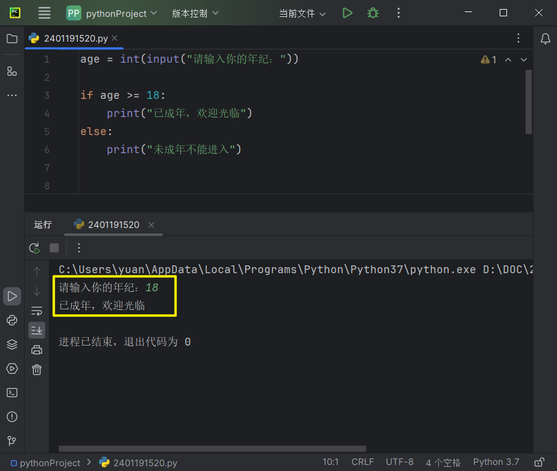This screenshot has width=557, height=471.
Task: Click the console horizontal scrollbar
Action: 212,449
